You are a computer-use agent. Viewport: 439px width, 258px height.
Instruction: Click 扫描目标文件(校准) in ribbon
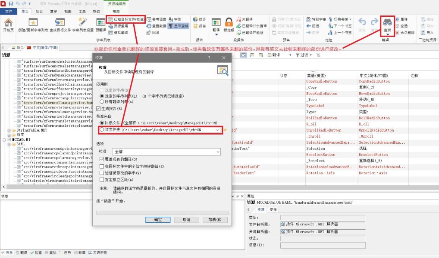click(x=126, y=19)
